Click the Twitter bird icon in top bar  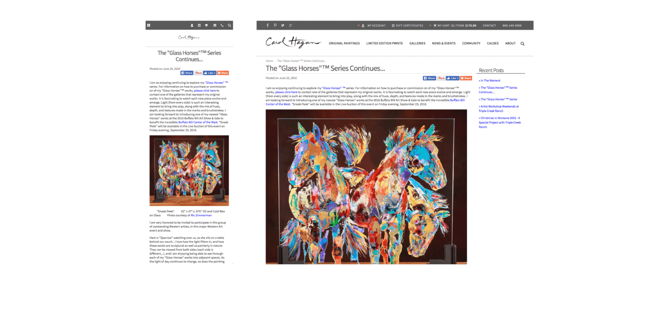tap(283, 25)
